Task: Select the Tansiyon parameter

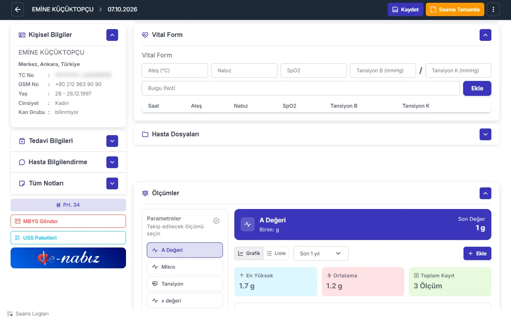Action: (185, 284)
